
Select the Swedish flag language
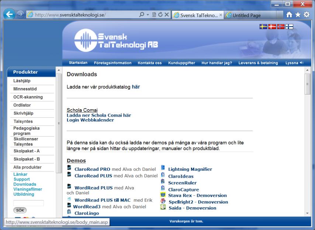coord(263,26)
